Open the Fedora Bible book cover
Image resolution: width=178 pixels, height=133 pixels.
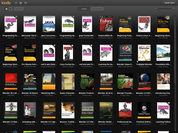point(106,24)
